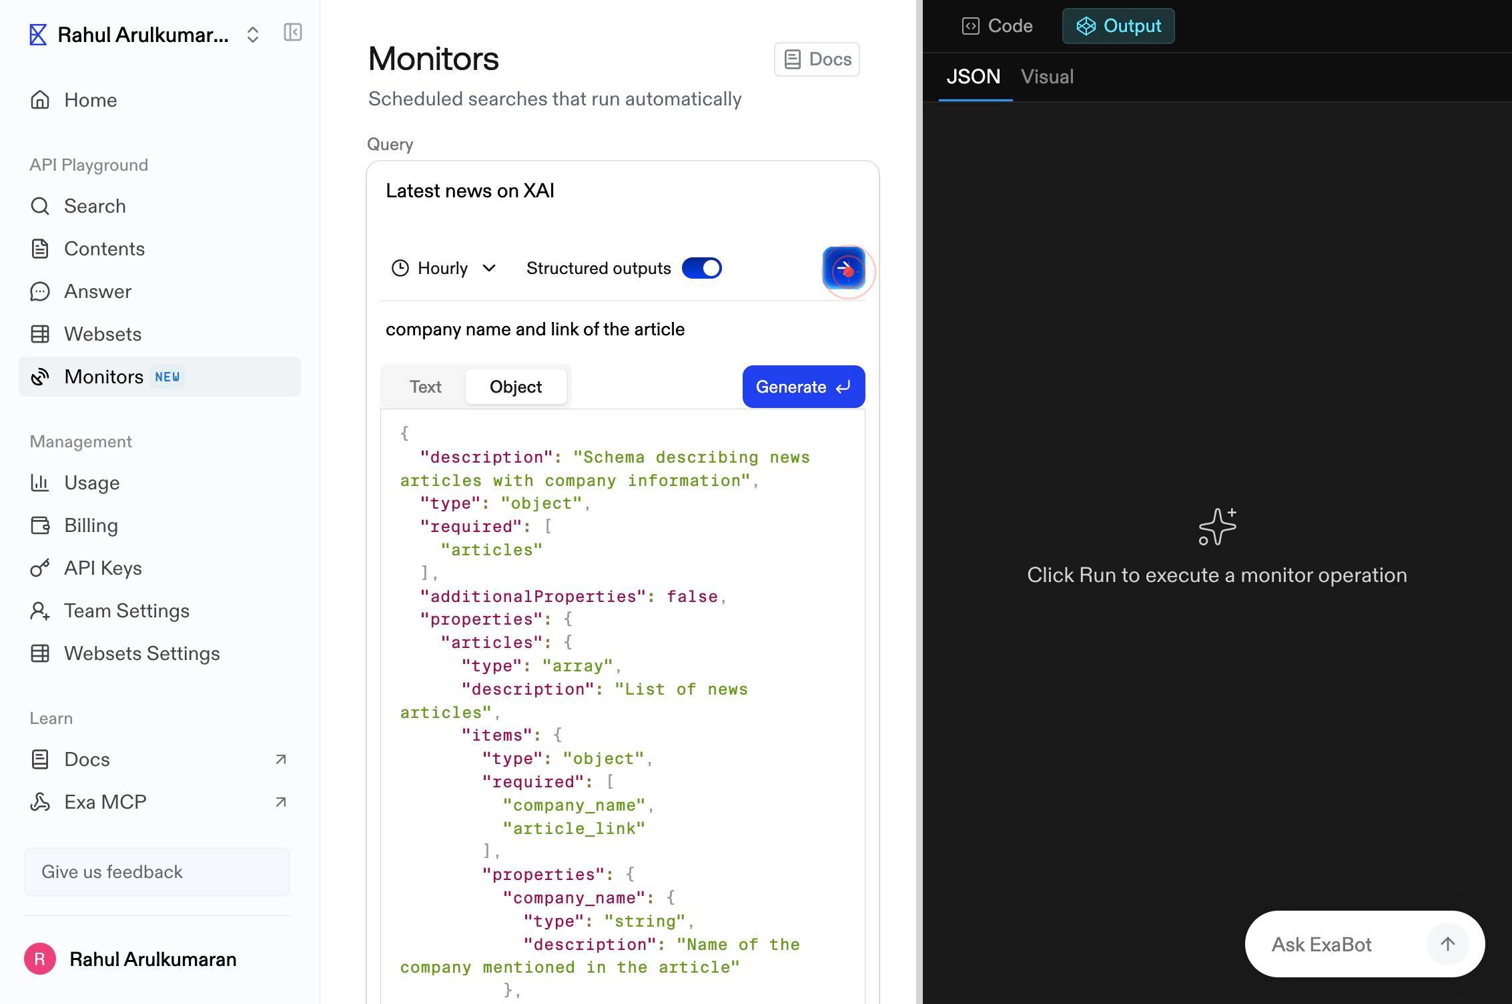
Task: Click the NEW badge beside Monitors
Action: click(x=167, y=377)
